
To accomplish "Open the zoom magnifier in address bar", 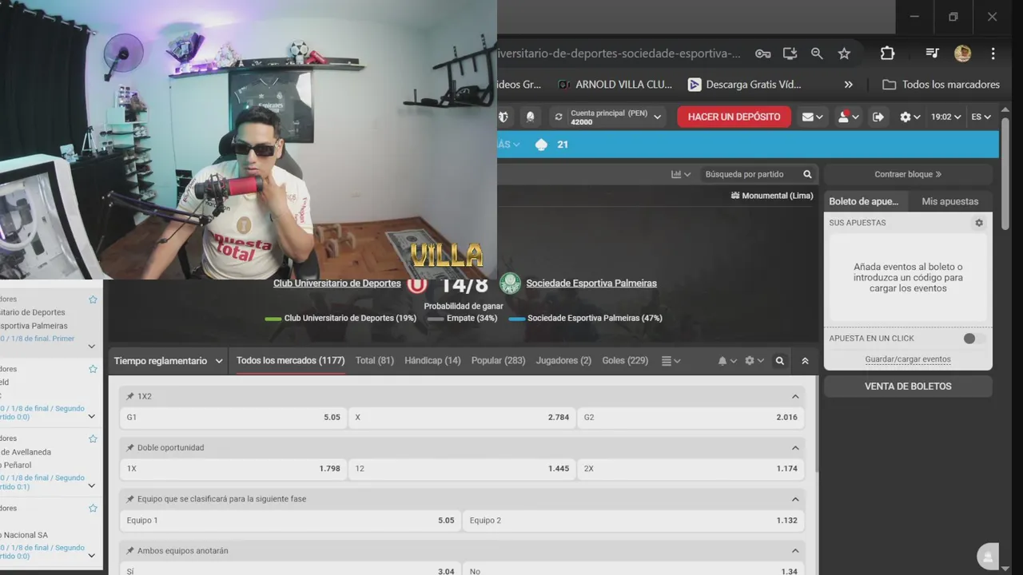I will tap(817, 54).
